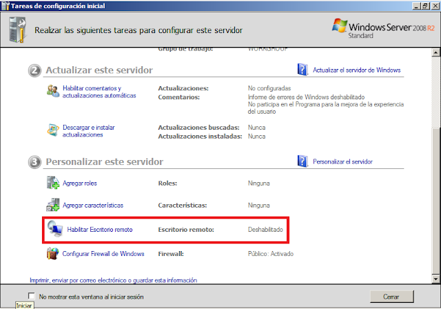Click the 'Público: Activado' firewall status

click(x=271, y=254)
